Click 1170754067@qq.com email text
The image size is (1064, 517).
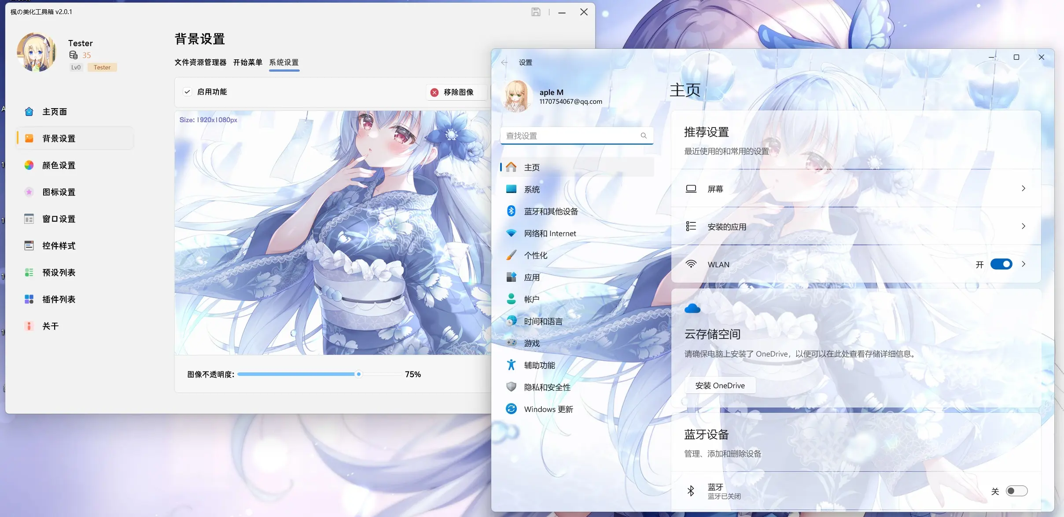tap(571, 102)
